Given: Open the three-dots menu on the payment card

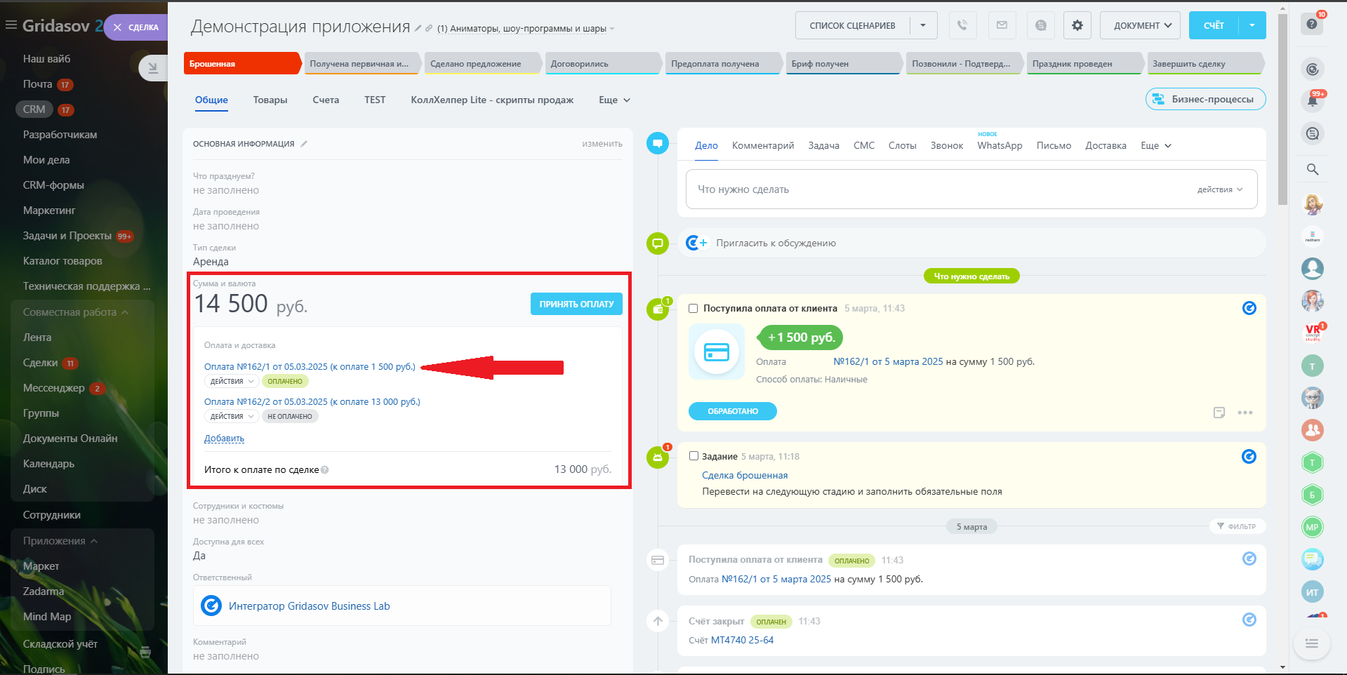Looking at the screenshot, I should point(1245,413).
